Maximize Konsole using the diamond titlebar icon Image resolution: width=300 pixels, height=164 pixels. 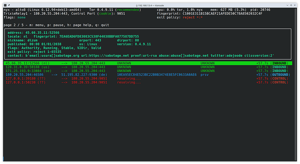pyautogui.click(x=291, y=5)
